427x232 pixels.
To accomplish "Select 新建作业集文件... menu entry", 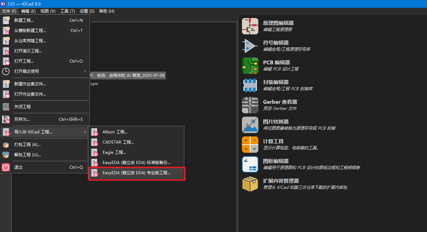I will coord(45,84).
